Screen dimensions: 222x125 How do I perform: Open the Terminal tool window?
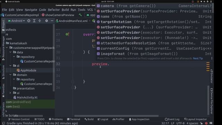pyautogui.click(x=74, y=119)
